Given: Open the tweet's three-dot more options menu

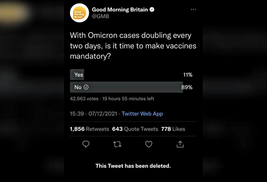Looking at the screenshot, I should pyautogui.click(x=193, y=10).
